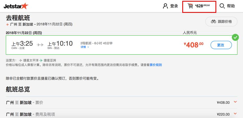
Task: Click the 广州 至 新加坡 票价 row
Action: click(x=121, y=103)
